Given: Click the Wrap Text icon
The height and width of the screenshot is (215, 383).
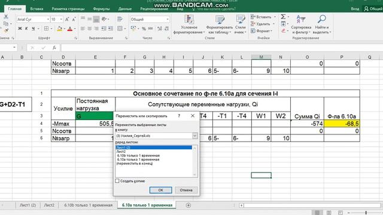Looking at the screenshot, I should (x=120, y=19).
